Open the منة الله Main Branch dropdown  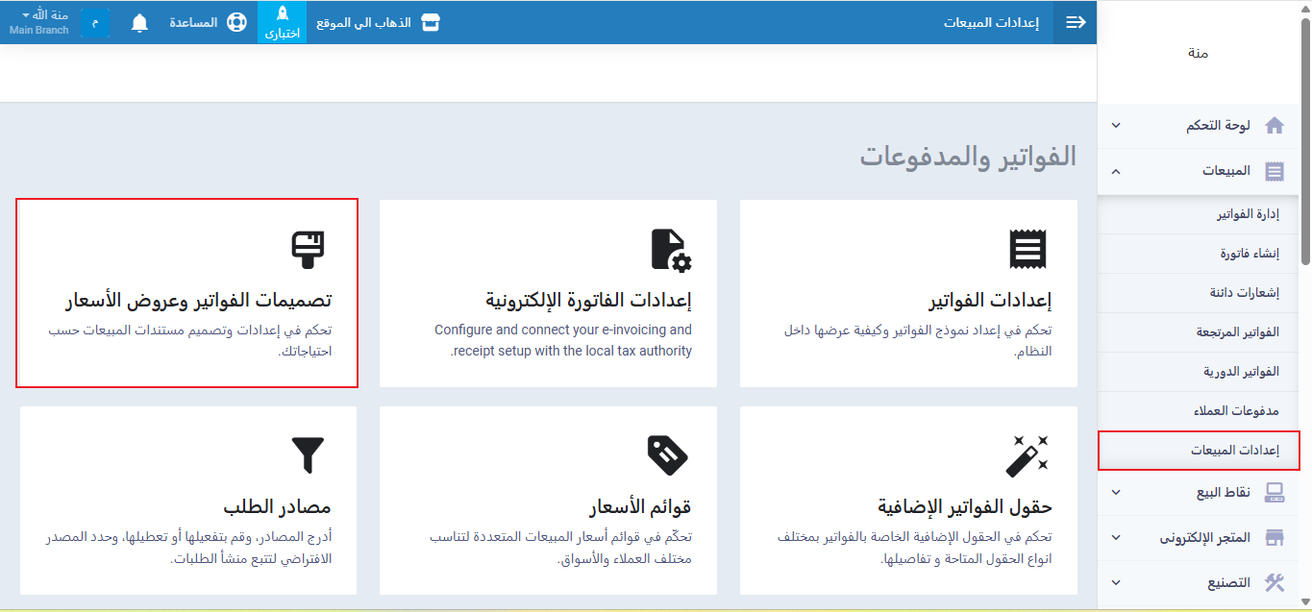pyautogui.click(x=38, y=22)
